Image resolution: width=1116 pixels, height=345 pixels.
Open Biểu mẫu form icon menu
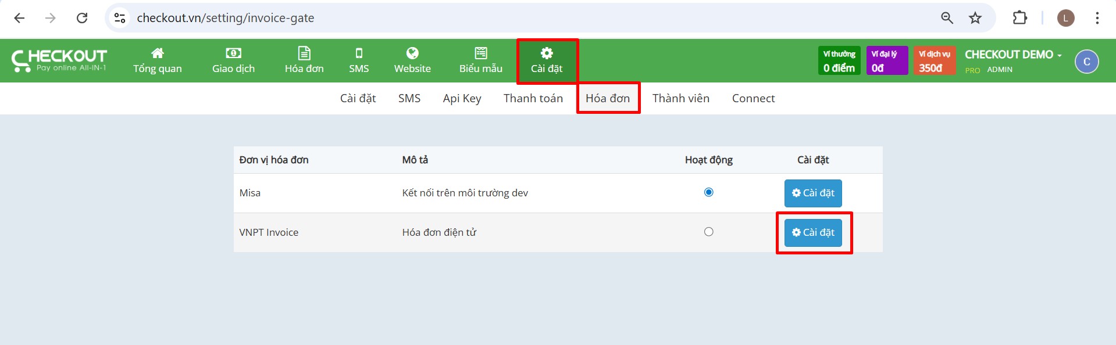[x=481, y=60]
